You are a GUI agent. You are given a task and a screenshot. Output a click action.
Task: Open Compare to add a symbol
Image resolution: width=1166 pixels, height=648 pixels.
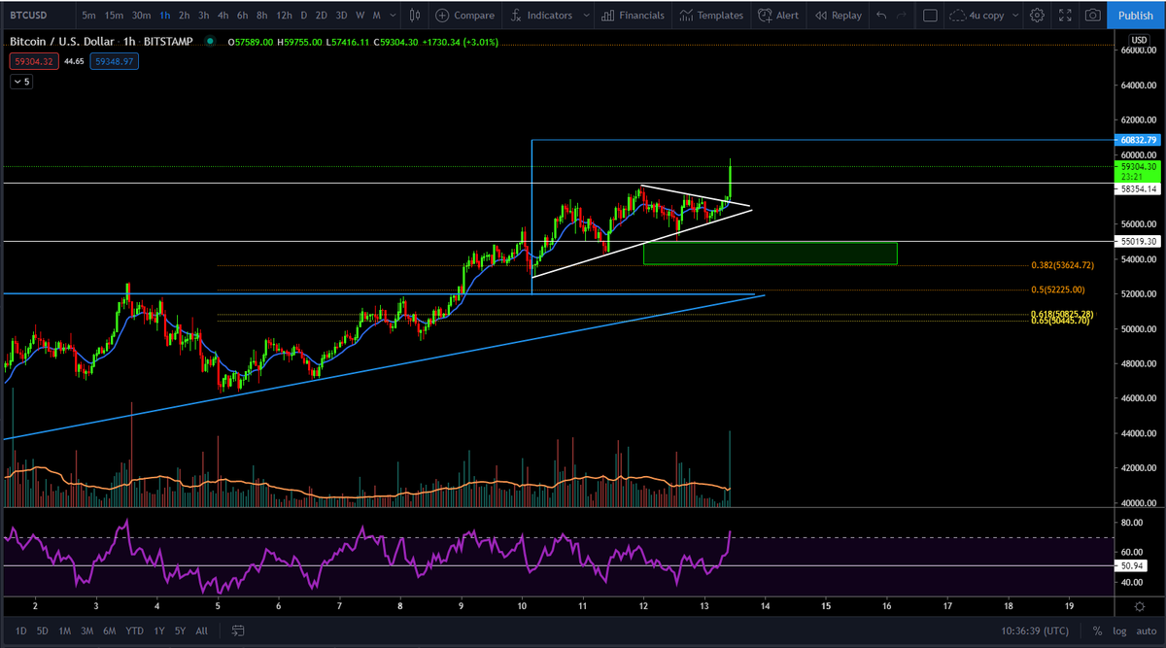coord(464,15)
